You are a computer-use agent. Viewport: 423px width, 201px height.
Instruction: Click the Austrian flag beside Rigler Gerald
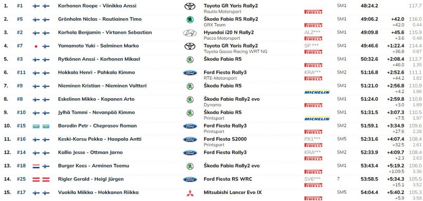pyautogui.click(x=36, y=180)
